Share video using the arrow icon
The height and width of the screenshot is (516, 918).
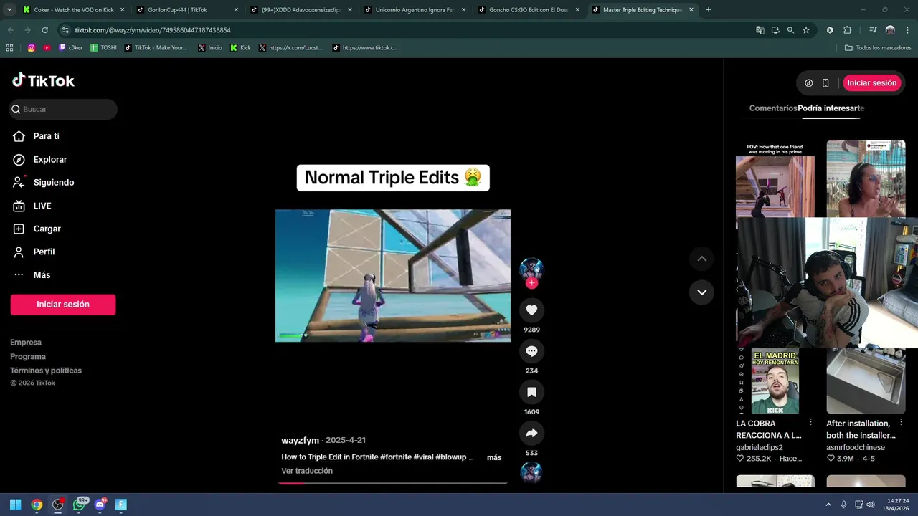point(531,433)
